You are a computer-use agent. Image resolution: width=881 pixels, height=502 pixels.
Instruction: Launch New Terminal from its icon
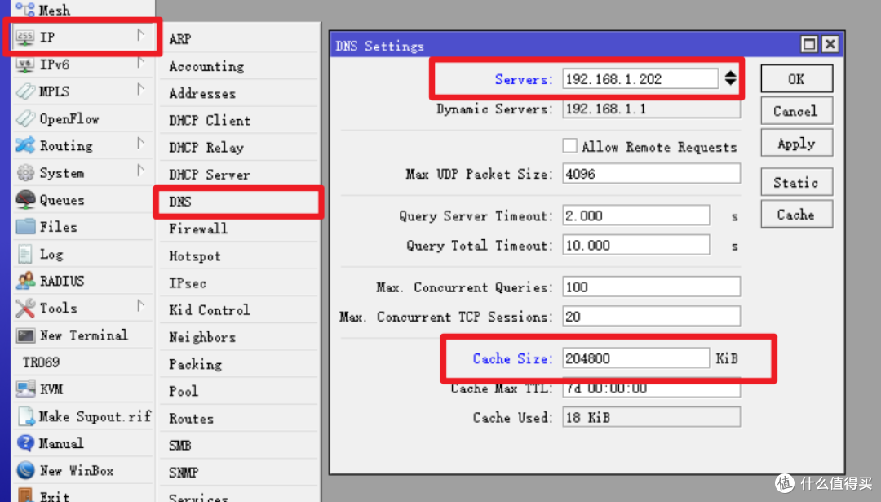point(25,335)
